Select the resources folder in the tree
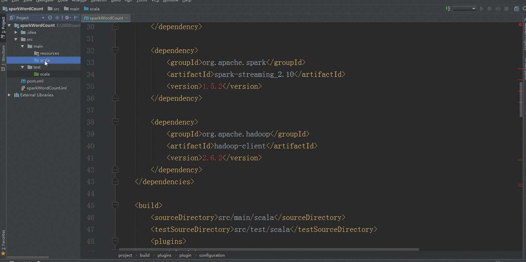The width and height of the screenshot is (526, 262). (x=43, y=53)
